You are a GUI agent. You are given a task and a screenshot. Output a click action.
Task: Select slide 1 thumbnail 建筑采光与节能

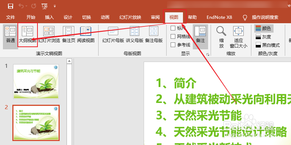(36, 81)
